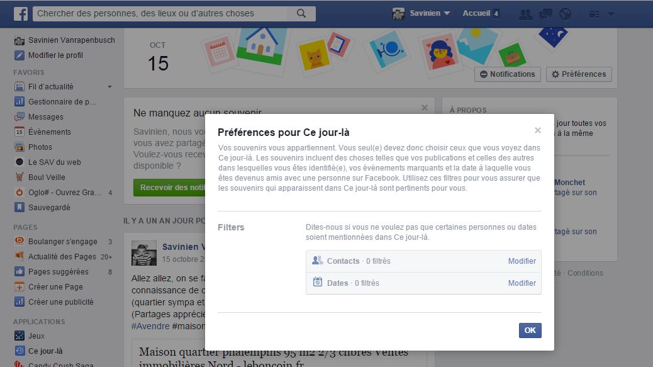Screen dimensions: 653x367
Task: Open the Conditions footer link
Action: pos(585,273)
